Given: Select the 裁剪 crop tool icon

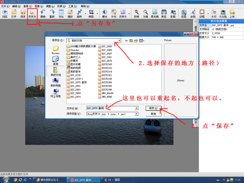Looking at the screenshot, I should pyautogui.click(x=91, y=14).
